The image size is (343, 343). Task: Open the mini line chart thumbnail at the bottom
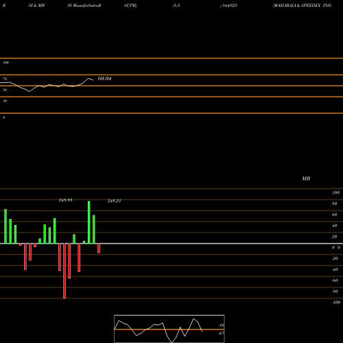coord(169,329)
